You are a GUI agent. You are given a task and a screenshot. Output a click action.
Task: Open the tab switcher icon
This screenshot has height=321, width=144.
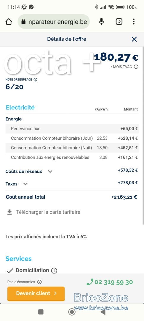coord(119,21)
